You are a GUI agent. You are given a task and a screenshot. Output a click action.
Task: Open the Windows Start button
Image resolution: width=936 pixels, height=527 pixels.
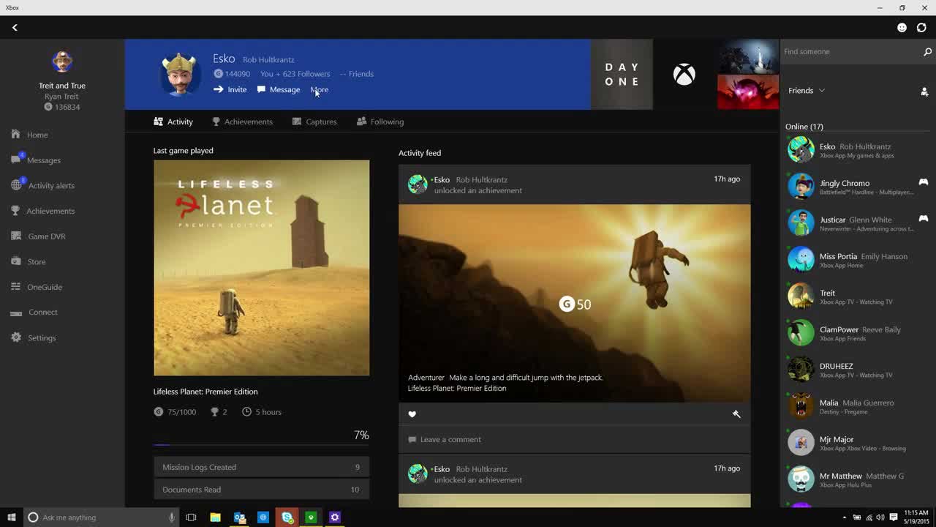point(11,517)
